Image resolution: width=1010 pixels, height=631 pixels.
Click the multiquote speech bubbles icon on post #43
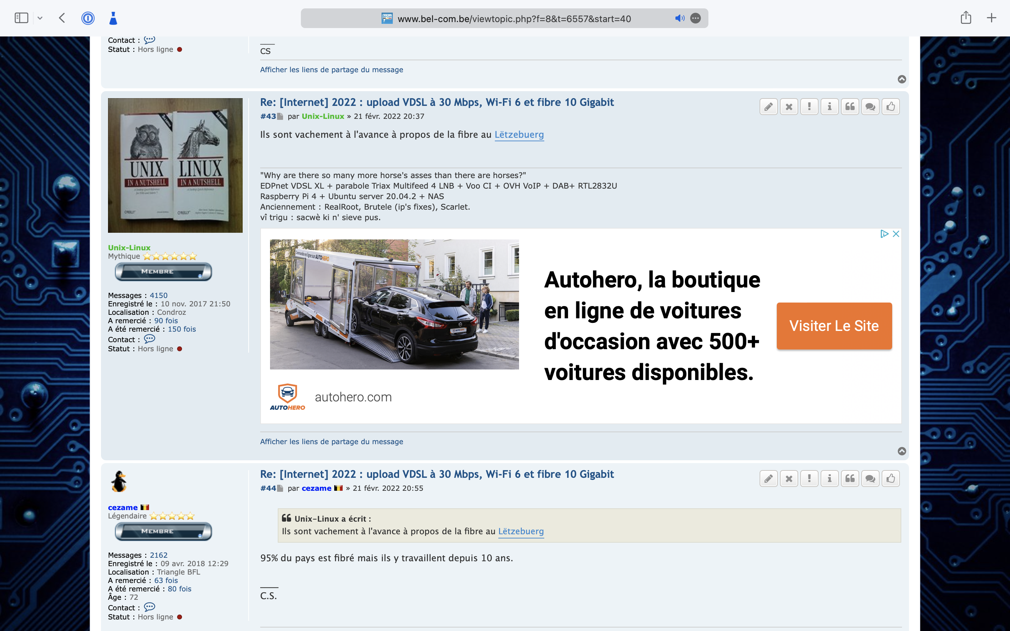point(870,107)
